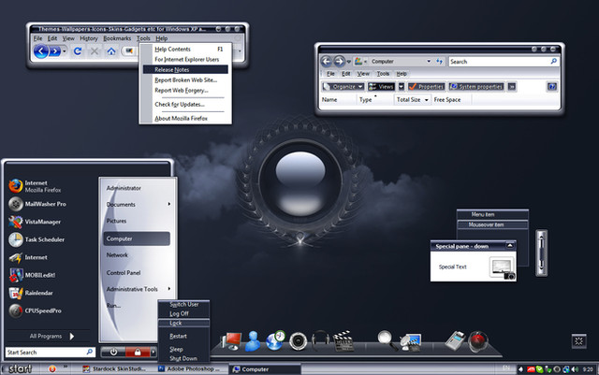Click the Explorer forward button

coord(339,61)
